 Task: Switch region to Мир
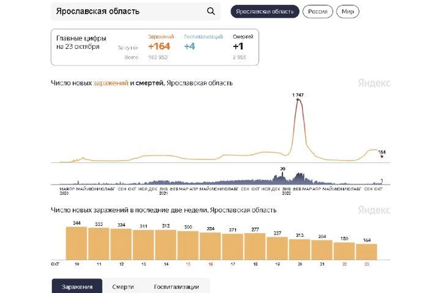(348, 11)
